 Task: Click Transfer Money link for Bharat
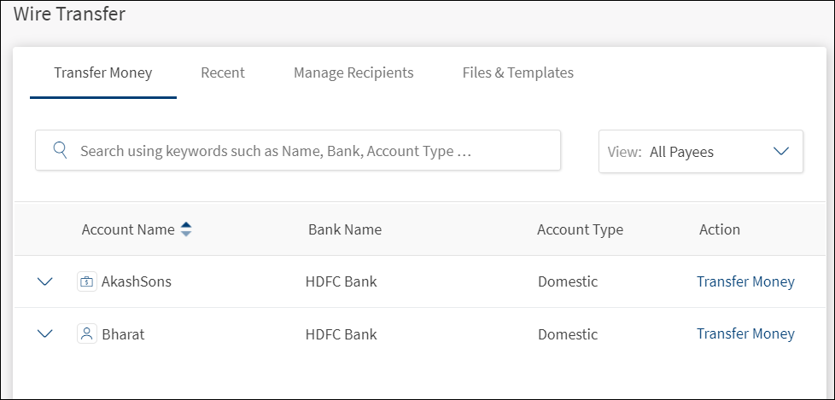[x=745, y=333]
